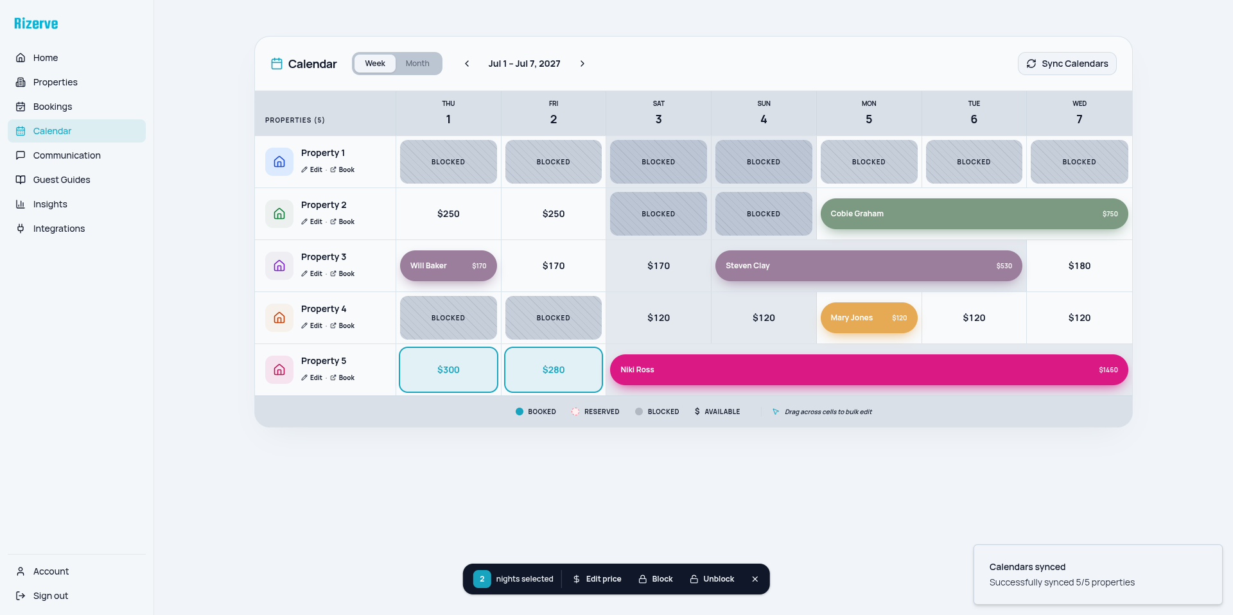
Task: Select Property 3 Friday $170 cell
Action: [554, 266]
